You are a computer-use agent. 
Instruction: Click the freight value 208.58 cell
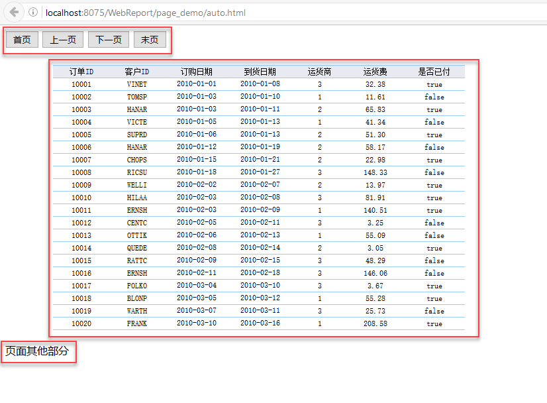pos(375,323)
